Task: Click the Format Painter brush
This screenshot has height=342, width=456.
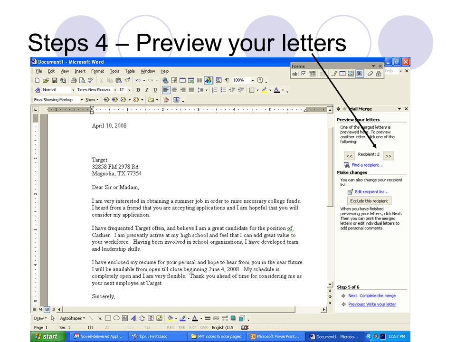Action: [127, 80]
